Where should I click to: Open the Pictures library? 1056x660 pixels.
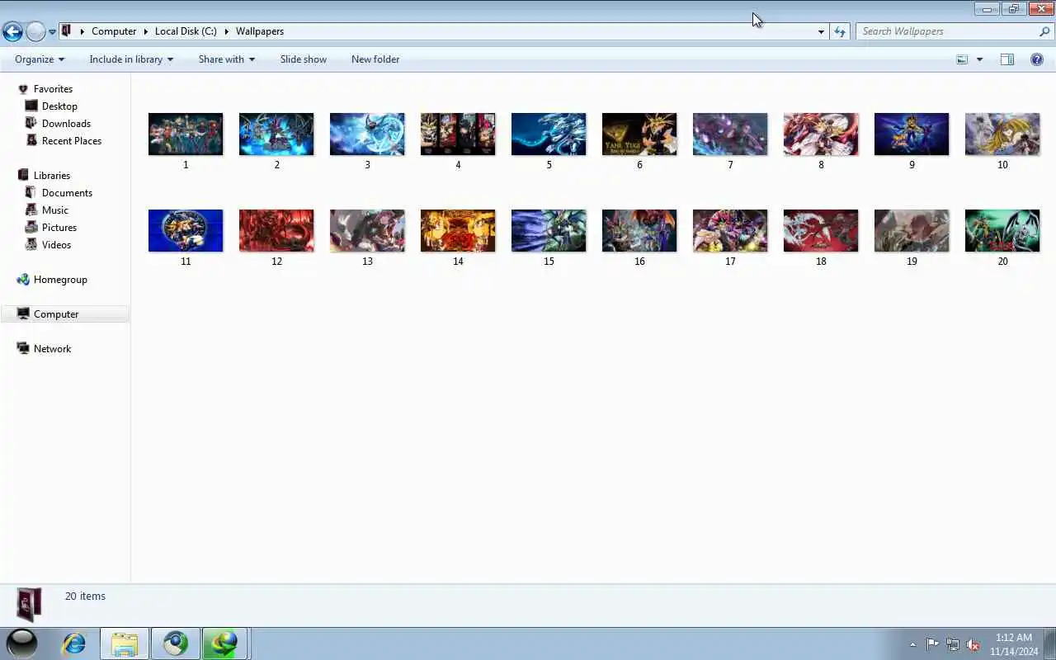59,228
